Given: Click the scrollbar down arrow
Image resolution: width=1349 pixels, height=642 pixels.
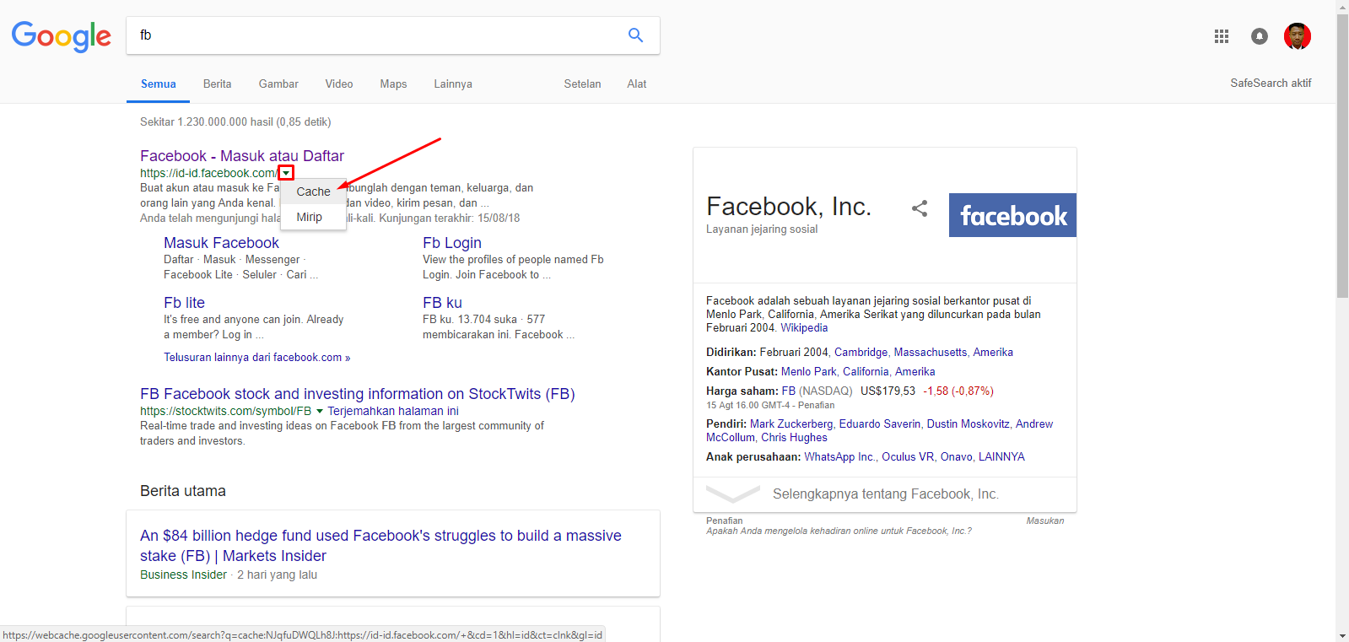Looking at the screenshot, I should pyautogui.click(x=1342, y=635).
